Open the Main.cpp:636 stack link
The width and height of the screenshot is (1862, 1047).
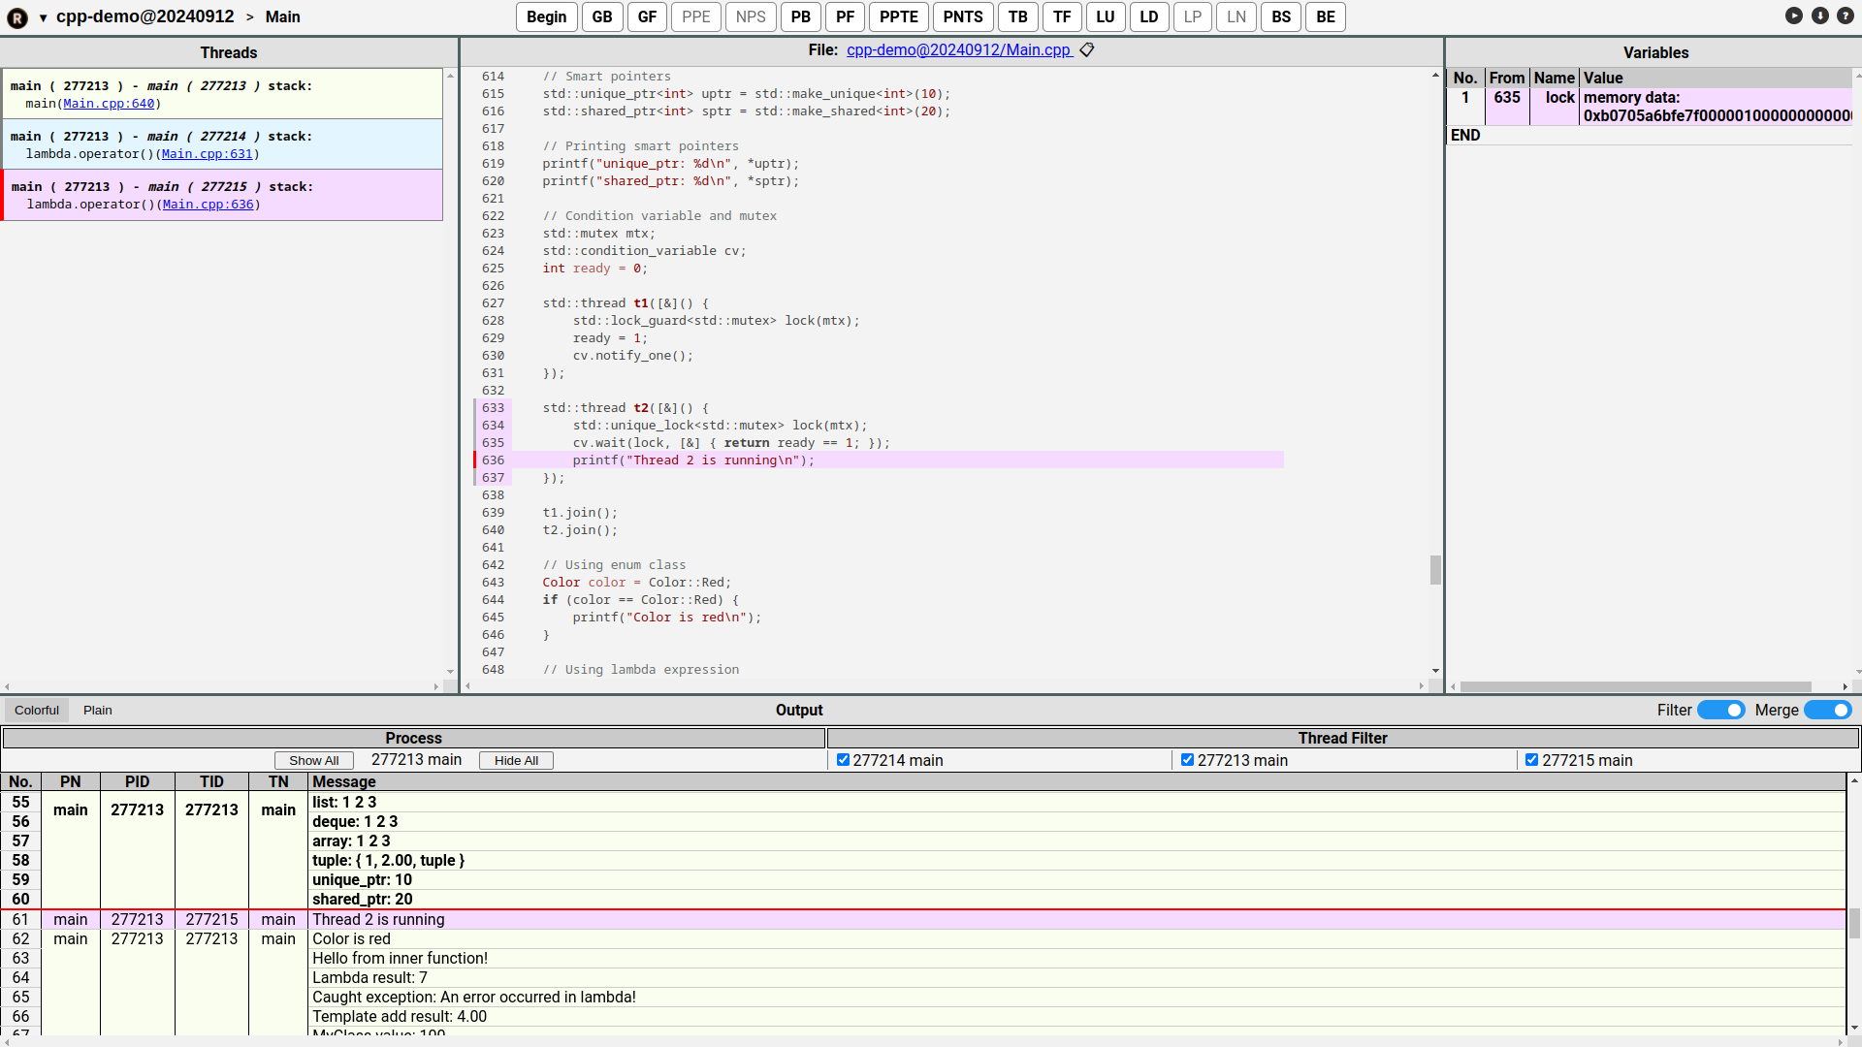[x=209, y=205]
